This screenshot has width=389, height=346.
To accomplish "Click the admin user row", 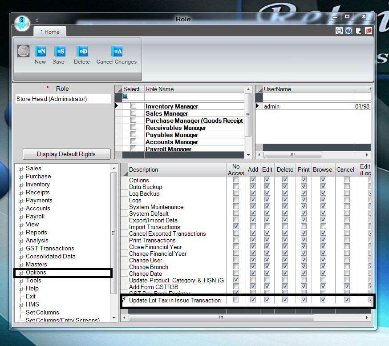I will (308, 106).
